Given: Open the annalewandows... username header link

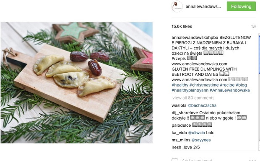Looking at the screenshot, I should point(203,6).
